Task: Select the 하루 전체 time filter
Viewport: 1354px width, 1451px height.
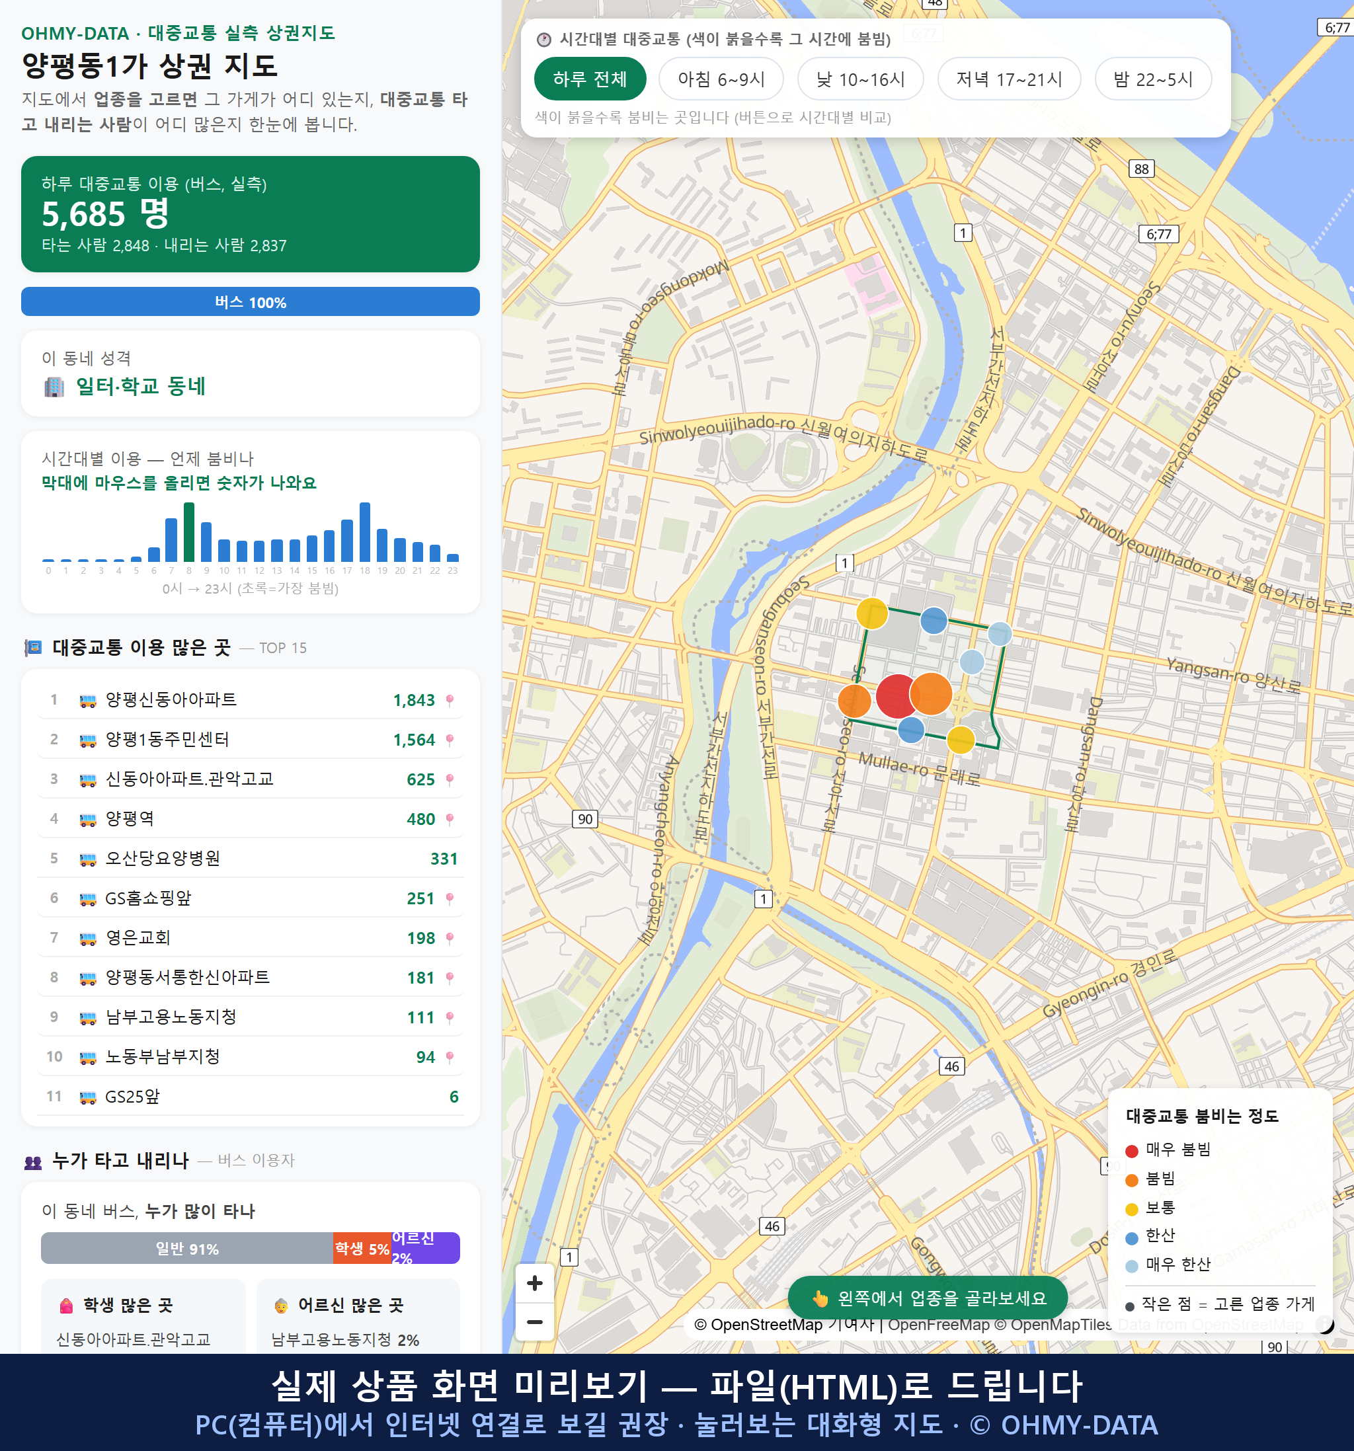Action: click(590, 79)
